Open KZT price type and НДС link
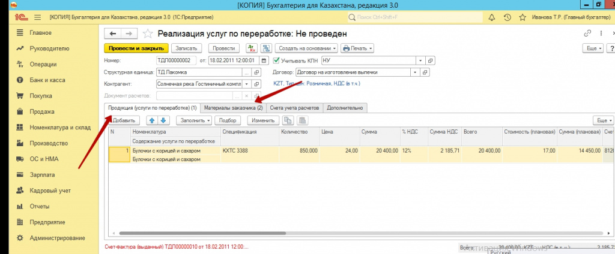Viewport: 615px width, 254px height. (317, 83)
